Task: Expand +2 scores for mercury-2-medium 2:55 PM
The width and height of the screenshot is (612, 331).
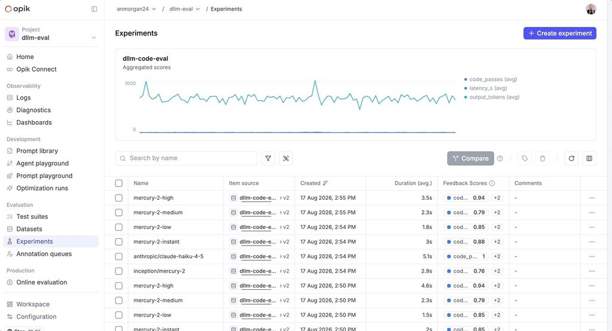Action: [497, 213]
